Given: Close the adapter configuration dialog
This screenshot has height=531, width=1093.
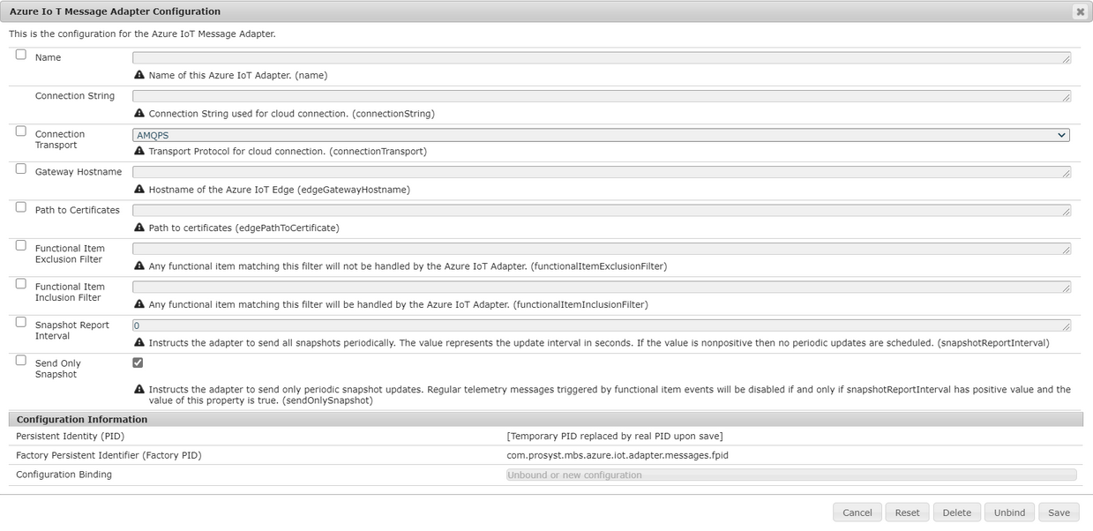Looking at the screenshot, I should pyautogui.click(x=1080, y=11).
